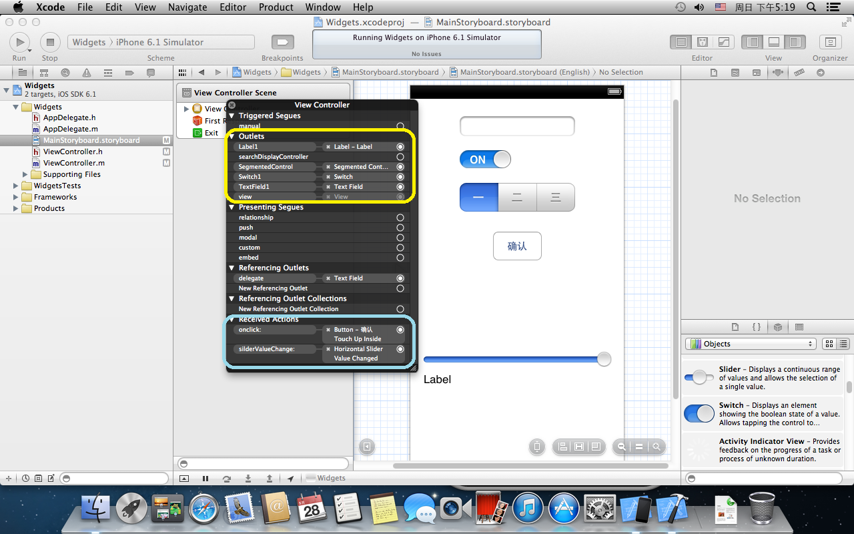Viewport: 854px width, 534px height.
Task: Show the Project navigator
Action: (22, 72)
